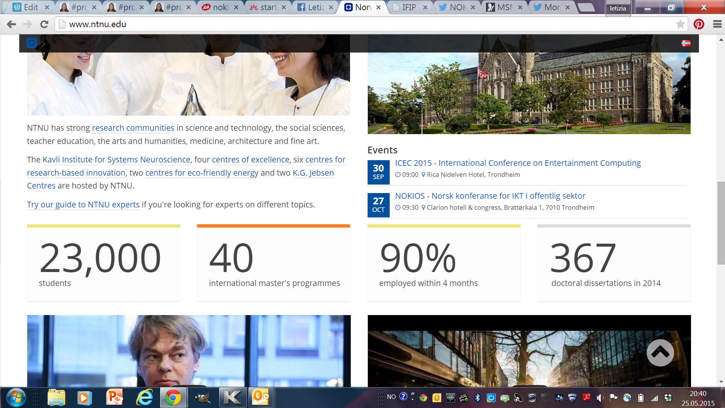Open the ICEC 2015 conference event link

pyautogui.click(x=518, y=163)
